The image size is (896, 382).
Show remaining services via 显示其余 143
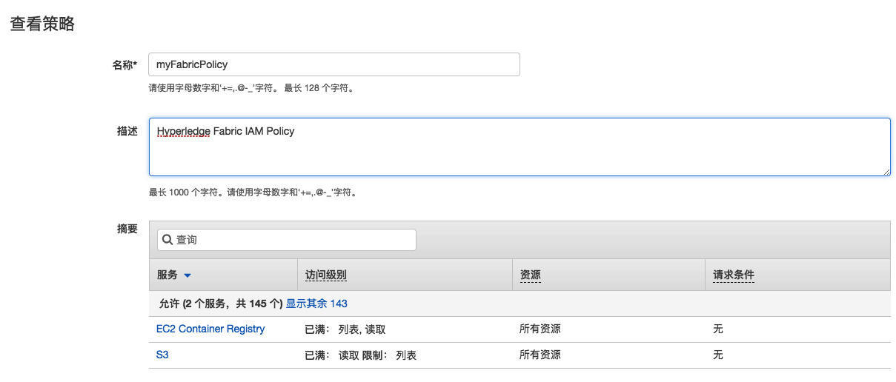coord(316,304)
